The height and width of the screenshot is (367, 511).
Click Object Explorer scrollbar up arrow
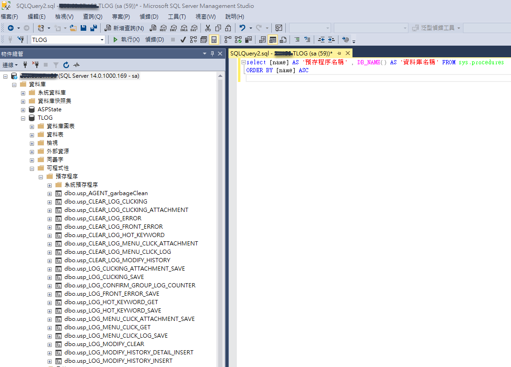click(221, 76)
